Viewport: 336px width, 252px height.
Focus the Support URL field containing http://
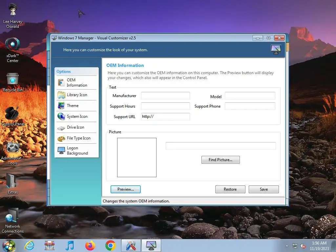click(x=165, y=116)
